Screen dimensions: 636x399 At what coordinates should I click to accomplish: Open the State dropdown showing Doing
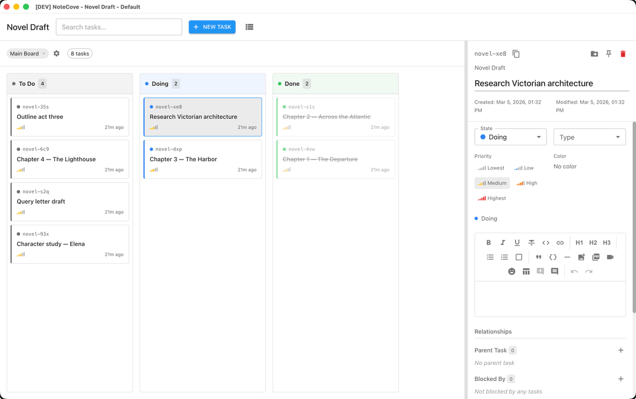(x=510, y=137)
